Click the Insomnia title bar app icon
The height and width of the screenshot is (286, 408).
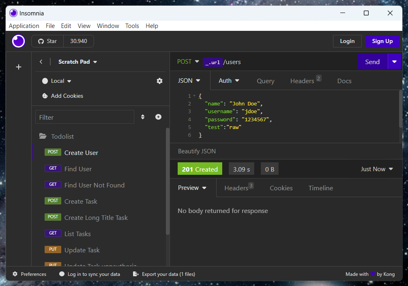[13, 13]
